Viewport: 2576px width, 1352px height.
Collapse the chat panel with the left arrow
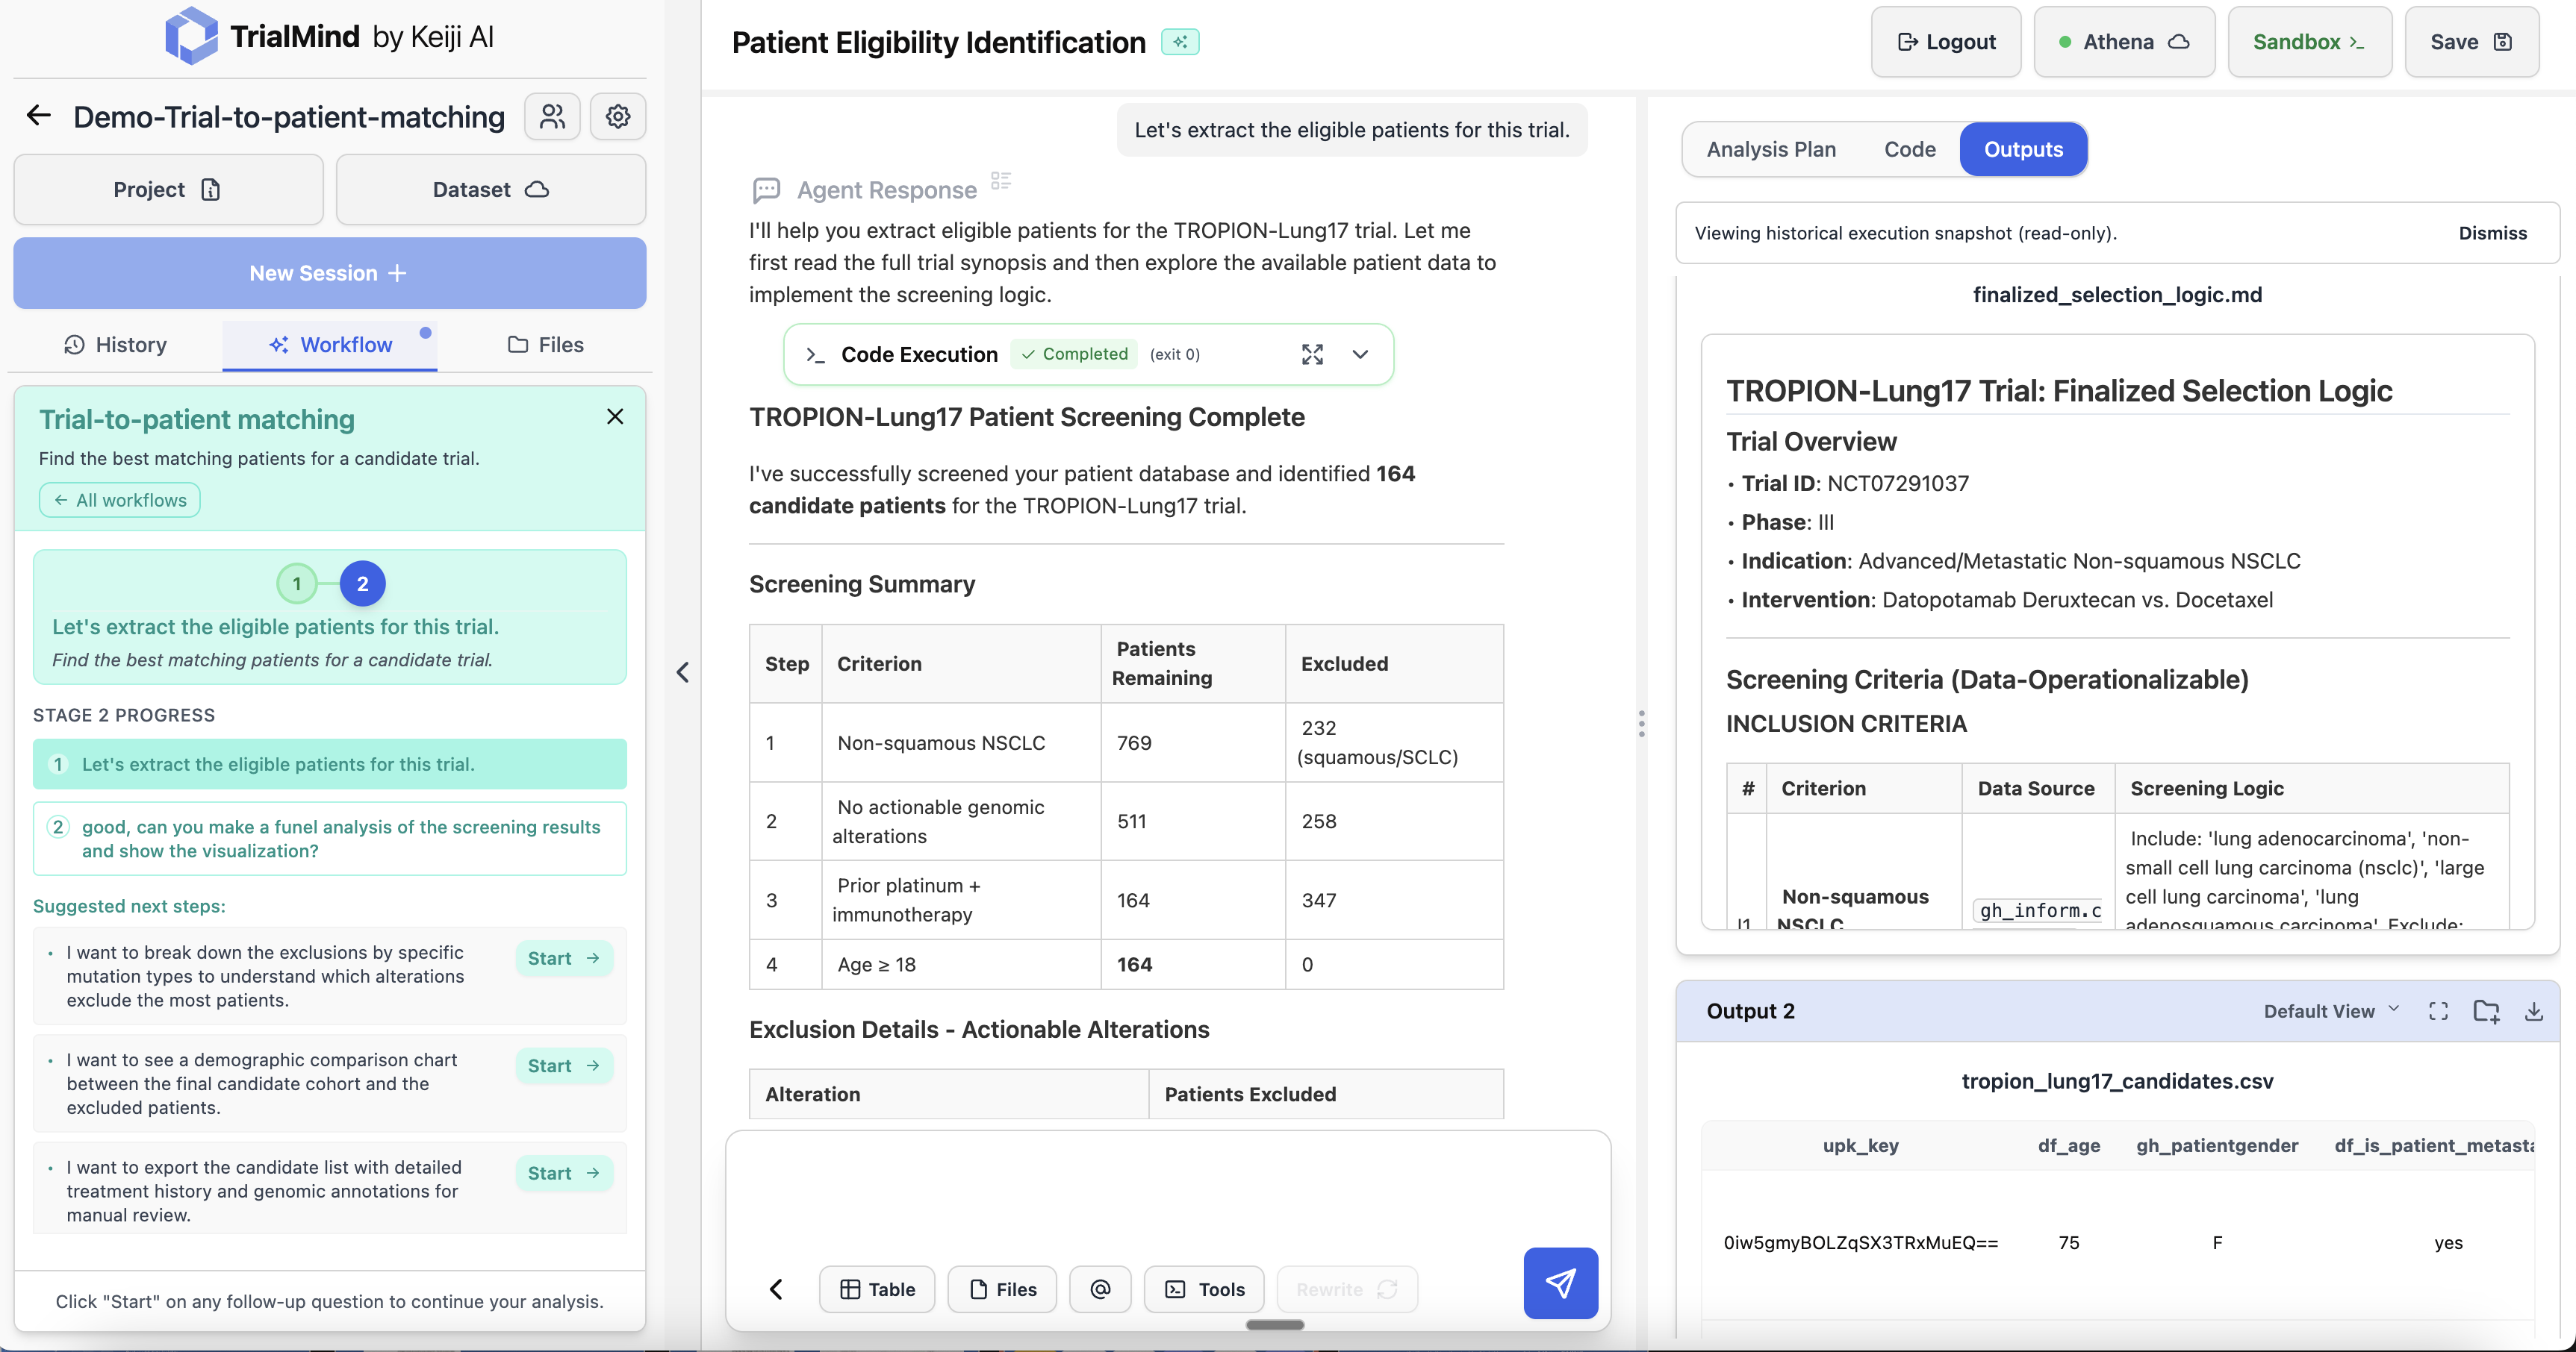coord(683,672)
